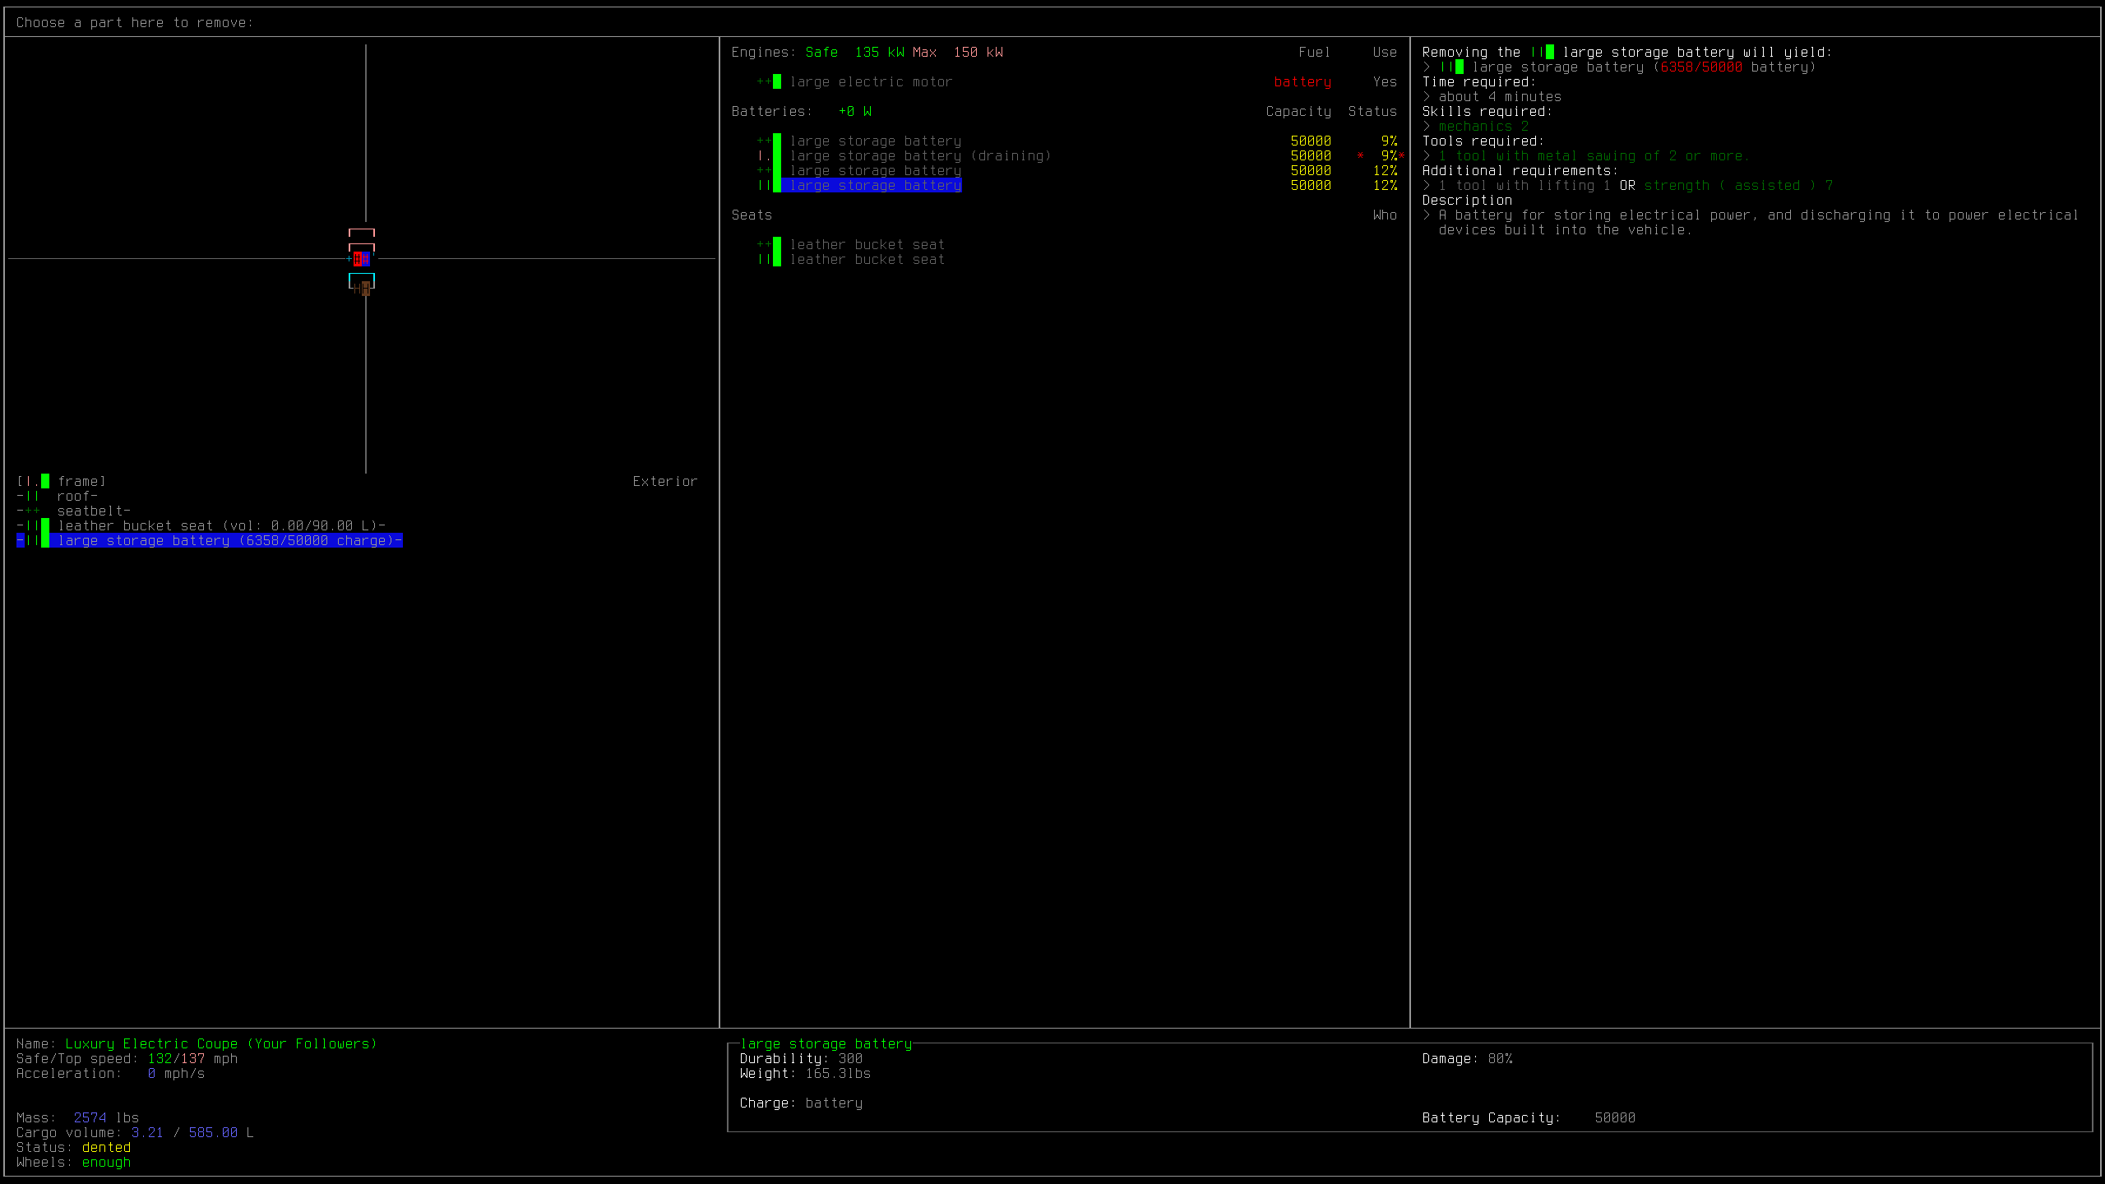Choose the leather bucket seat part entry
This screenshot has height=1184, width=2105.
[220, 525]
